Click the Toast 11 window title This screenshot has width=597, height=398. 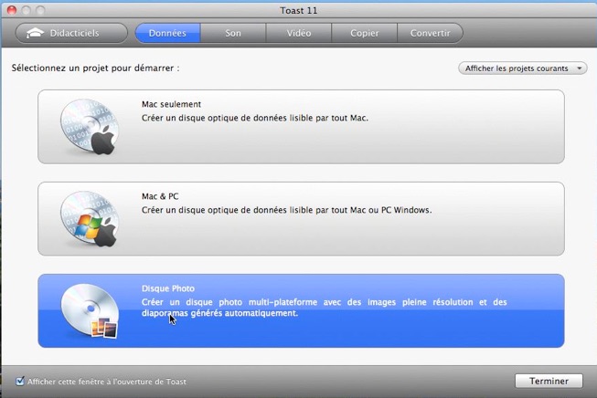point(299,10)
